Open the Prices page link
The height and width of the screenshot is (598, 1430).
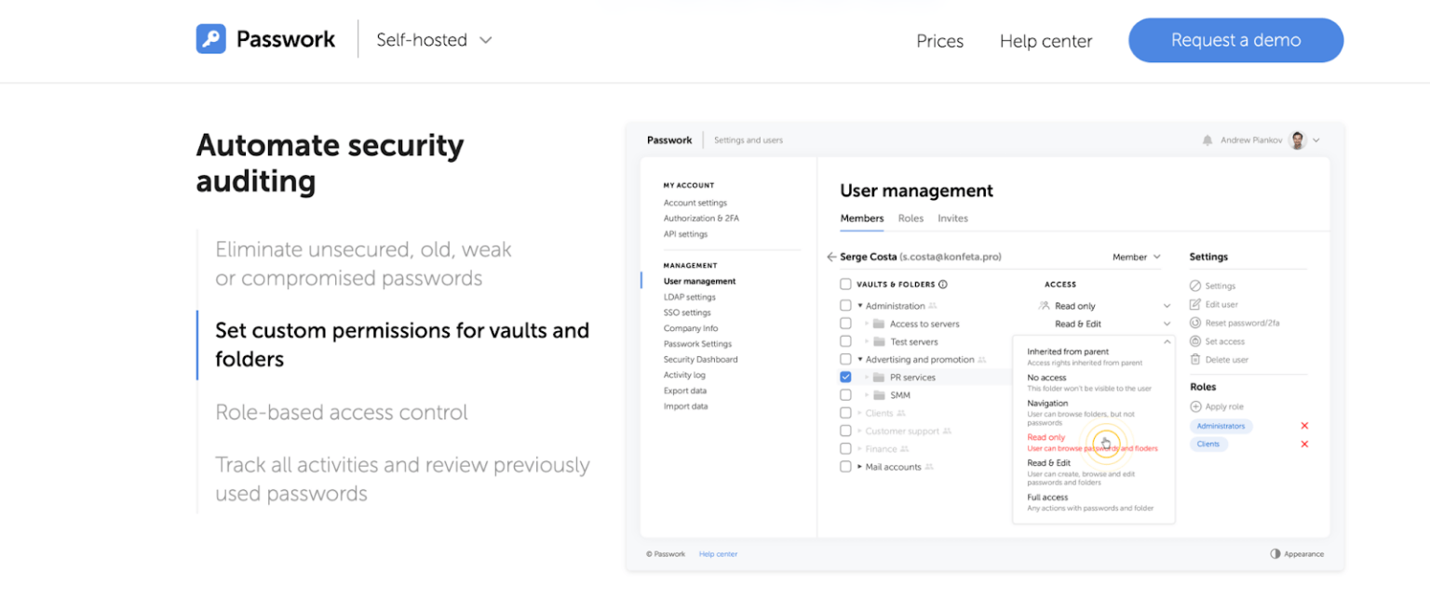point(939,41)
